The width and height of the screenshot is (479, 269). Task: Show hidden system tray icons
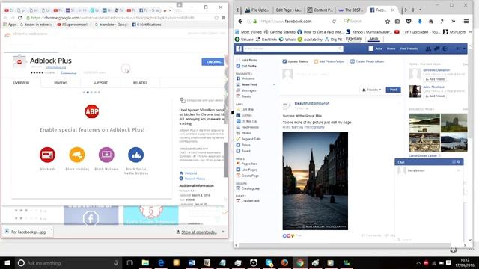(x=418, y=262)
